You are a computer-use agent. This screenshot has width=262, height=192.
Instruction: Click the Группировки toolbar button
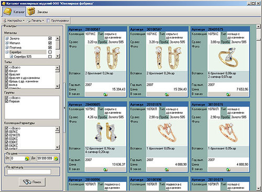pos(58,20)
